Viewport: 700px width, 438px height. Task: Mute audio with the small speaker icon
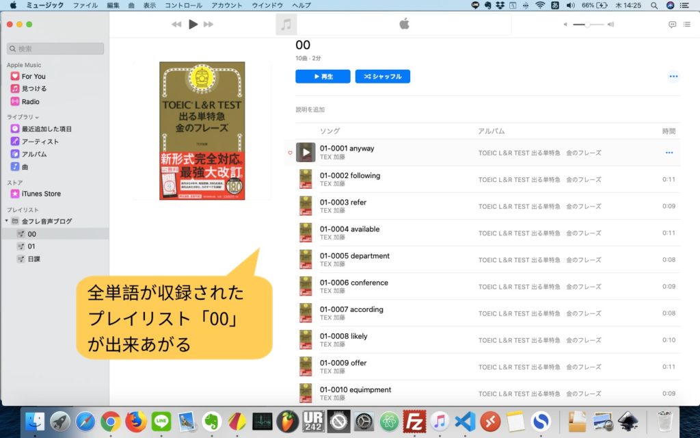[565, 24]
